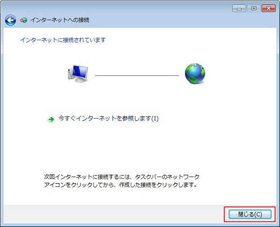Click the text アイコンをクリックしてから、作成した接続をクリックします。
The height and width of the screenshot is (227, 280).
pos(120,184)
